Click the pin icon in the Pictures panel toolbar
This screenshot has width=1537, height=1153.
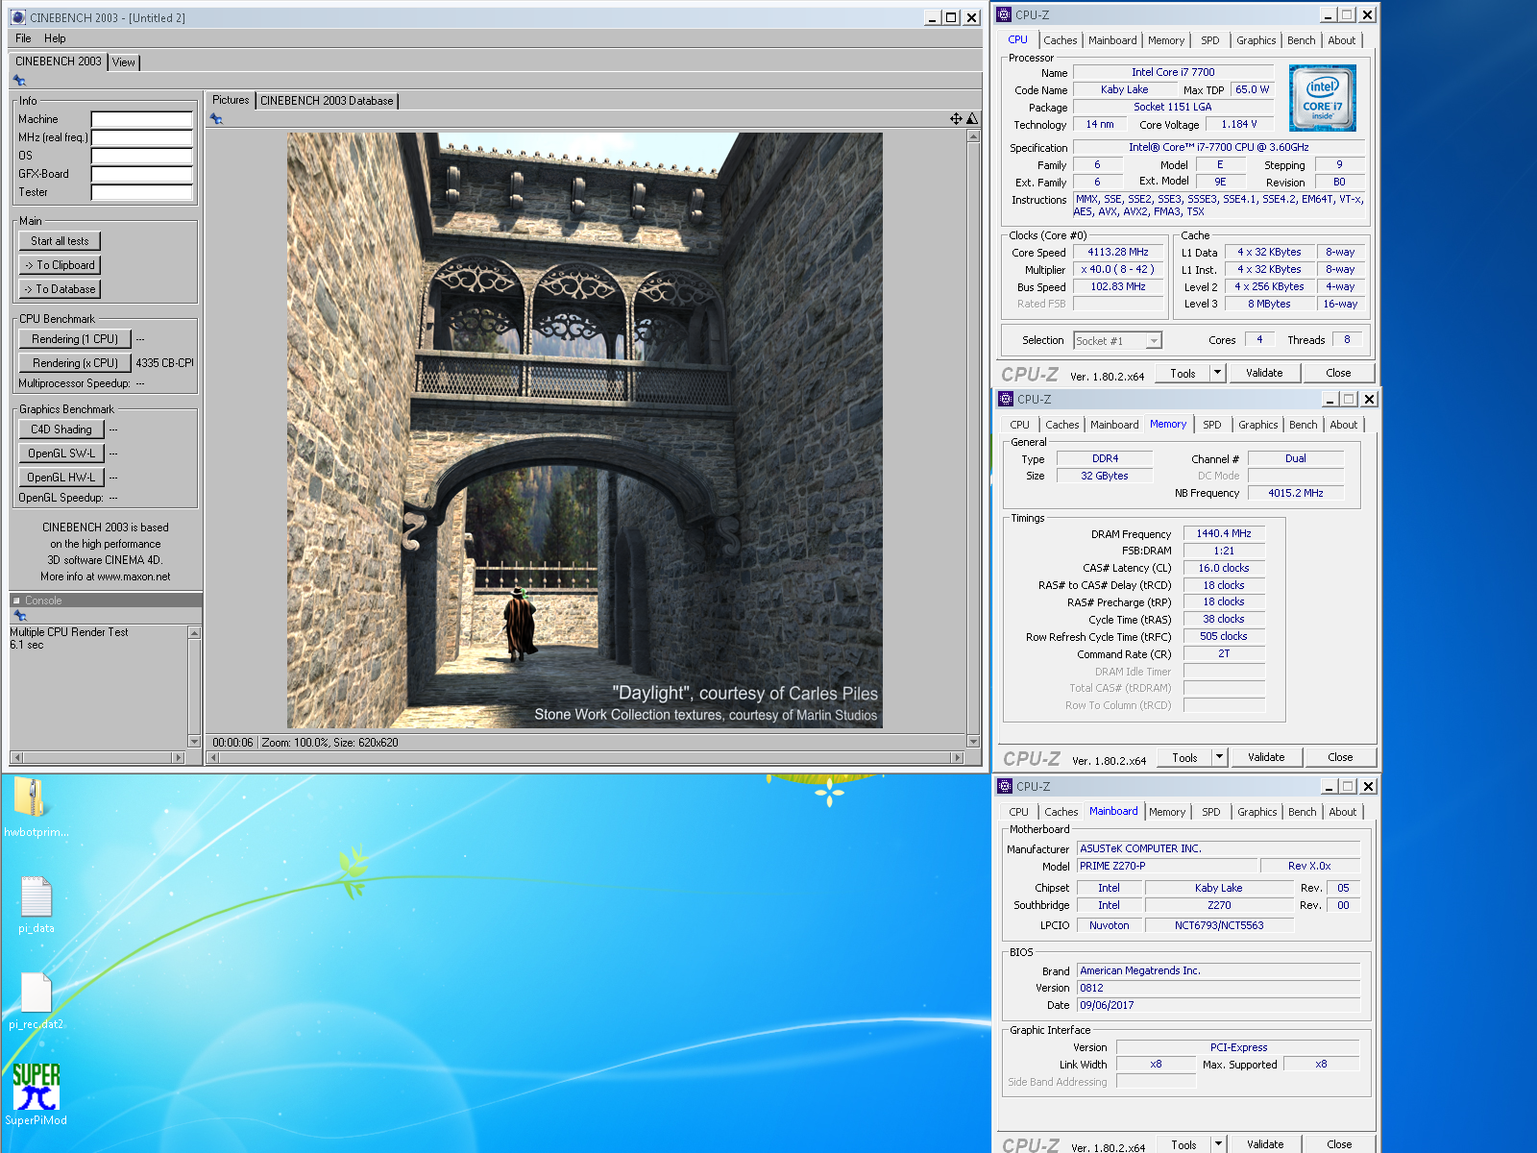tap(216, 119)
